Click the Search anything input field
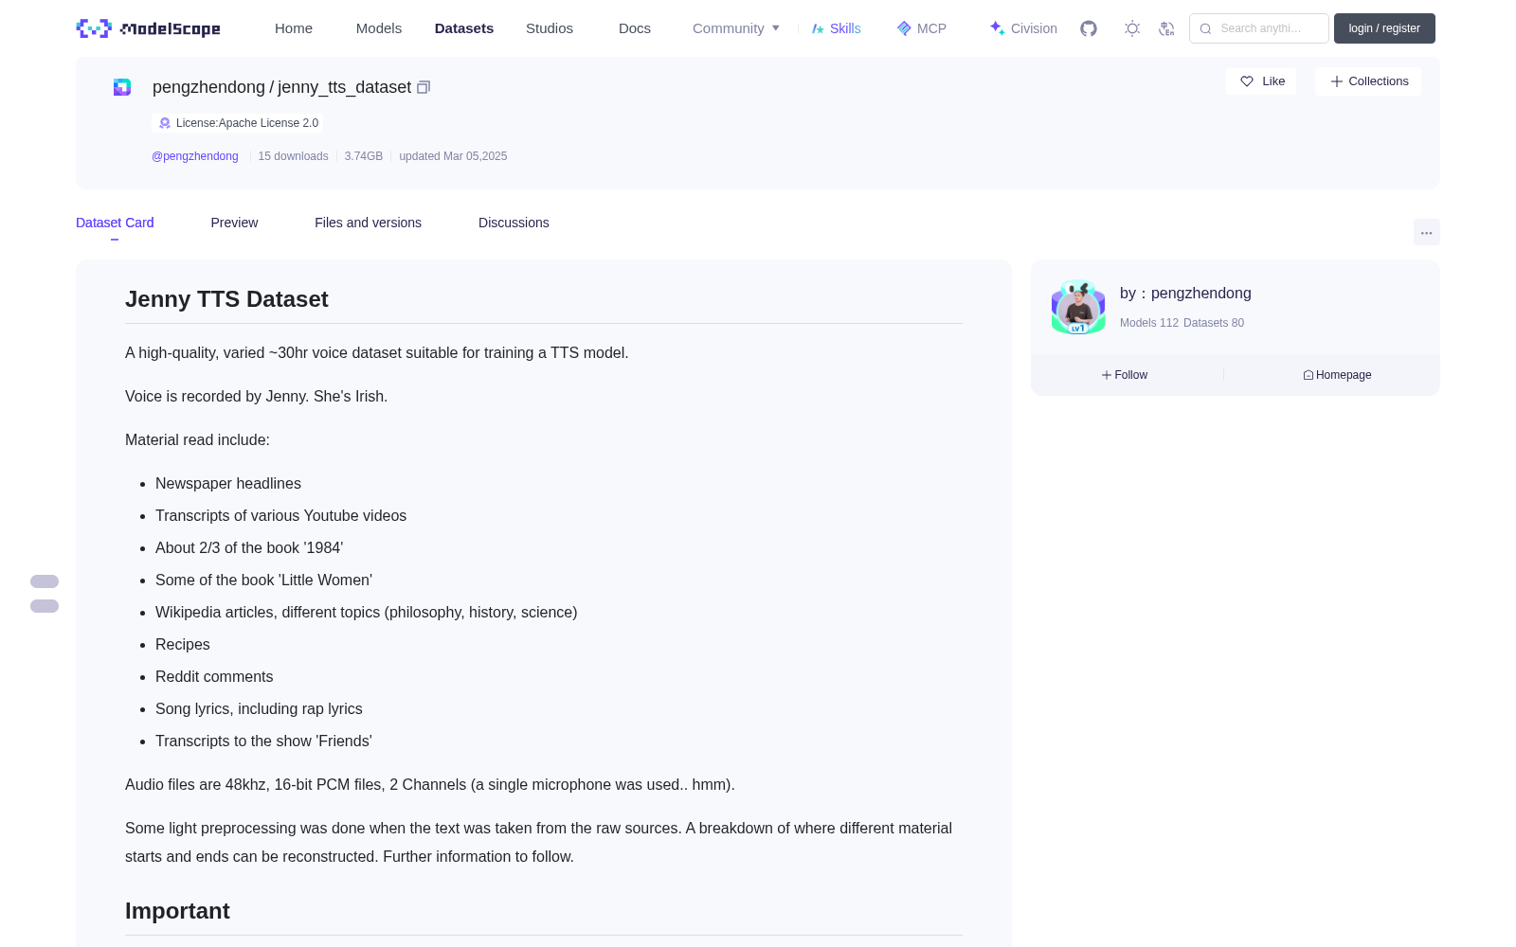The image size is (1516, 947). pyautogui.click(x=1259, y=28)
